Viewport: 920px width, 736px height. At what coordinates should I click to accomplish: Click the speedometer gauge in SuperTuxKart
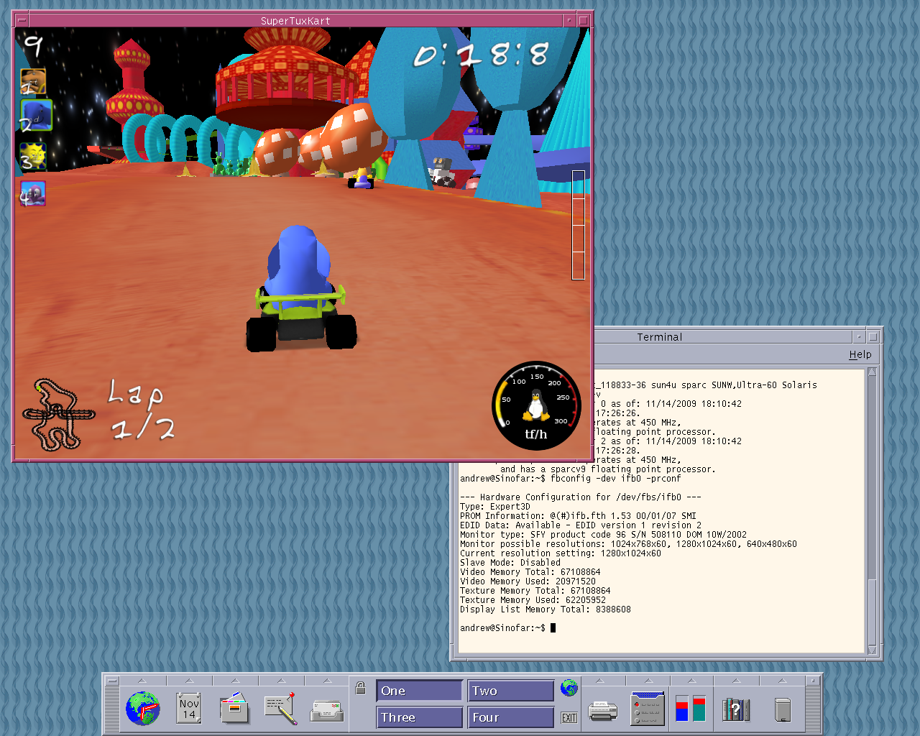click(x=536, y=405)
